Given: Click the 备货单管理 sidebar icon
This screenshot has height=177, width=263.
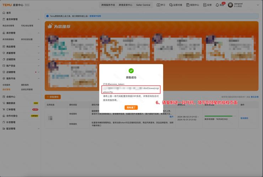Looking at the screenshot, I should click(4, 19).
